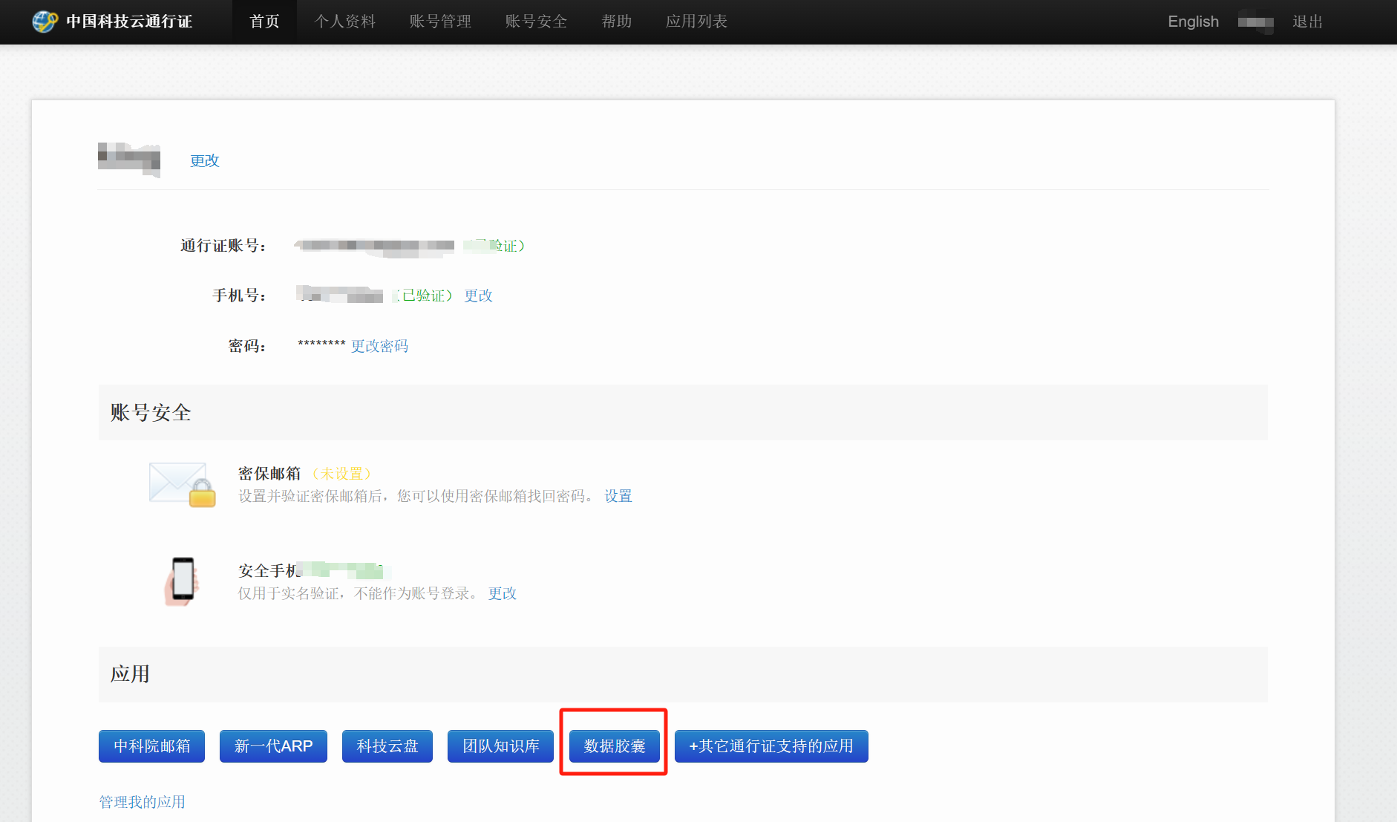This screenshot has height=822, width=1397.
Task: Click 更改 beside the 手机号 row
Action: pos(478,296)
